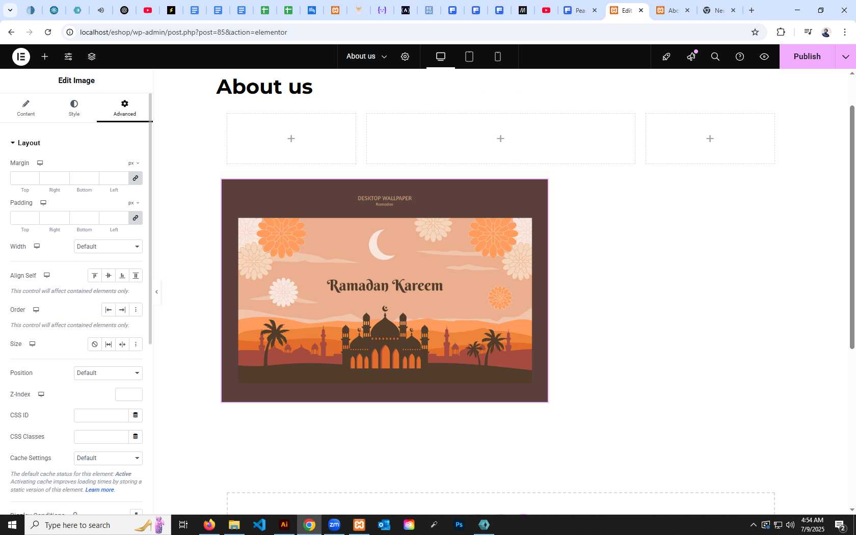856x535 pixels.
Task: Add widget to right empty column
Action: coord(710,139)
